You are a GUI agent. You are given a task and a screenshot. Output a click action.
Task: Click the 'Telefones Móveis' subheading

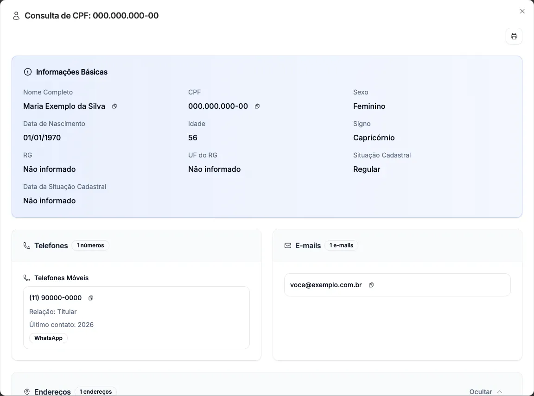[61, 278]
